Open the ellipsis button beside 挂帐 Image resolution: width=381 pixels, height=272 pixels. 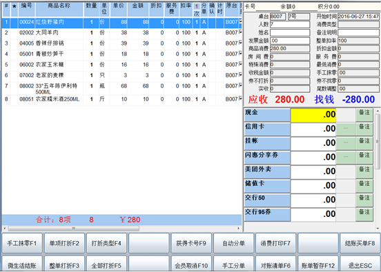coord(346,143)
